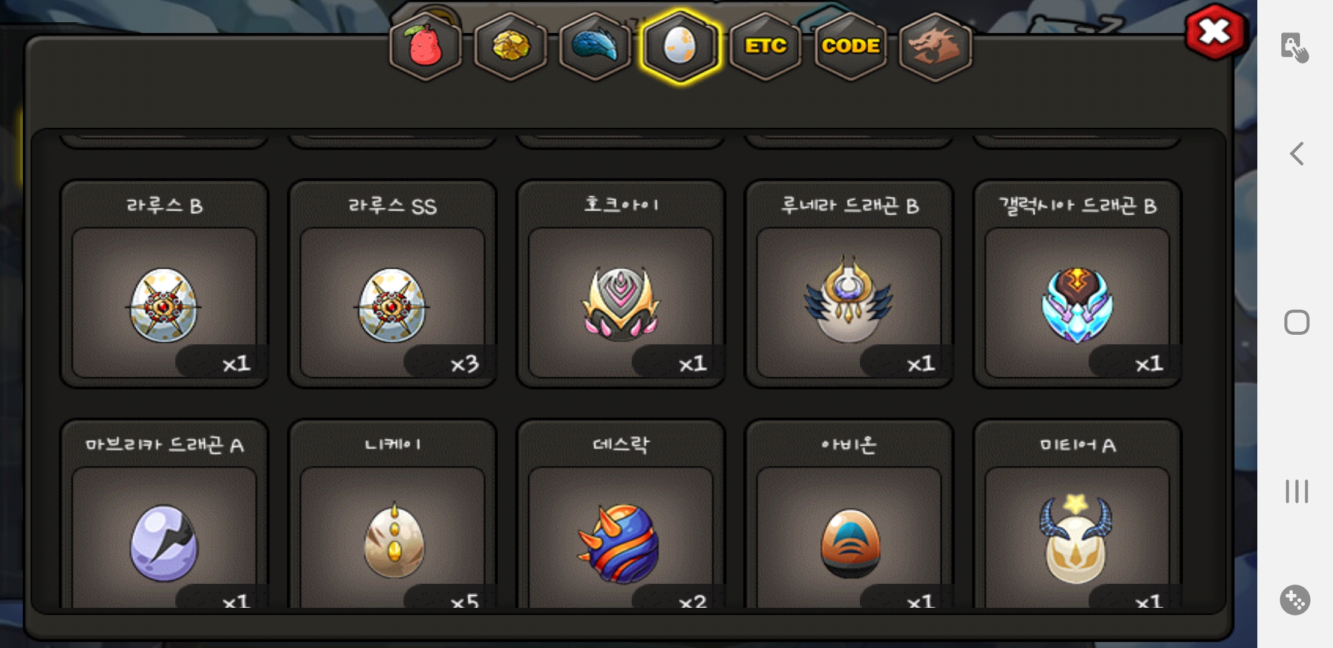Viewport: 1333px width, 648px height.
Task: Open the game controller tools icon
Action: [x=1295, y=600]
